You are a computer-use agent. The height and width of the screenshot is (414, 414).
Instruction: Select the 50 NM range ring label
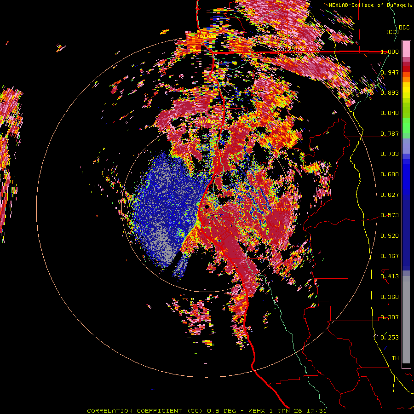tap(207, 121)
